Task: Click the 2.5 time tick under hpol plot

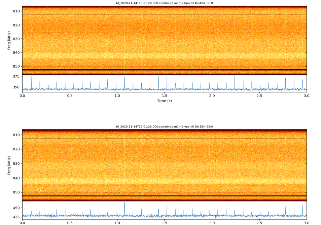Action: 259,96
